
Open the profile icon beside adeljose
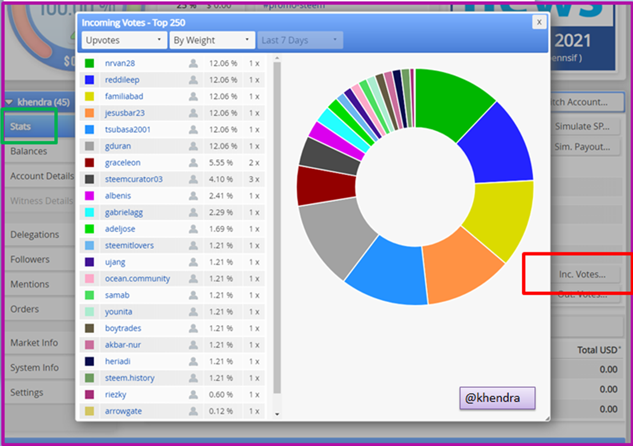pos(193,229)
